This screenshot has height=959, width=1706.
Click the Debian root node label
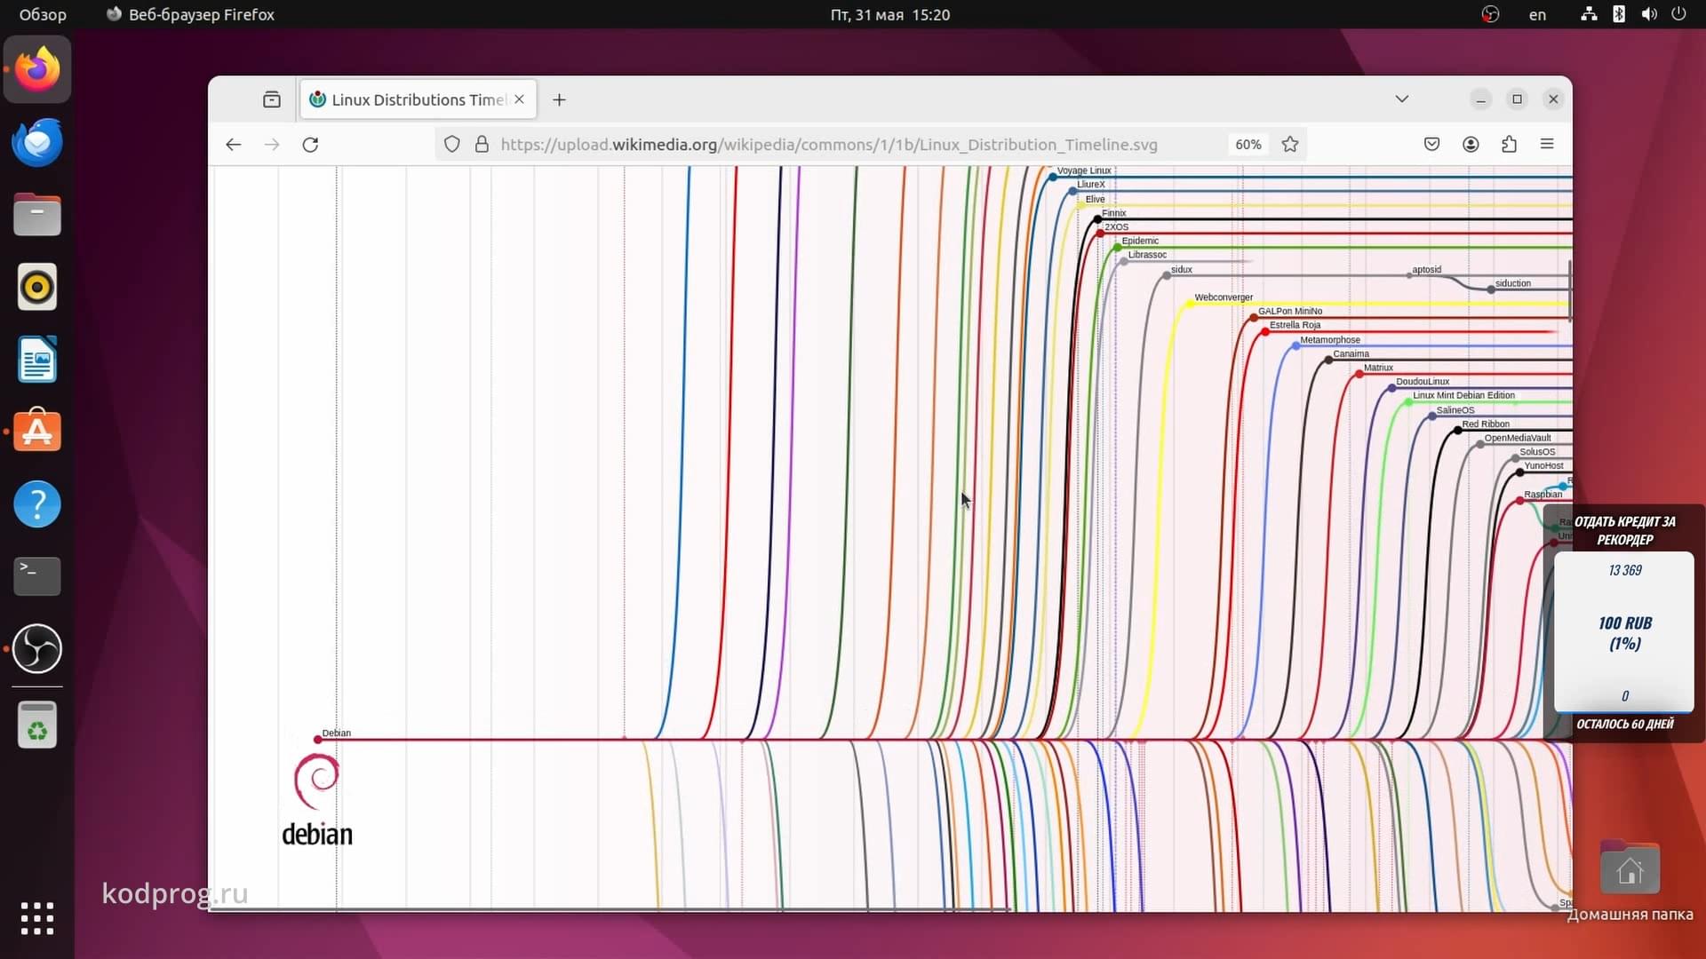[x=336, y=733]
